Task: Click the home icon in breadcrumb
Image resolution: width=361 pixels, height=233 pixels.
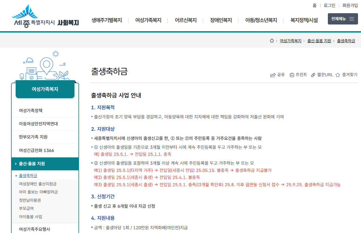Action: 272,41
